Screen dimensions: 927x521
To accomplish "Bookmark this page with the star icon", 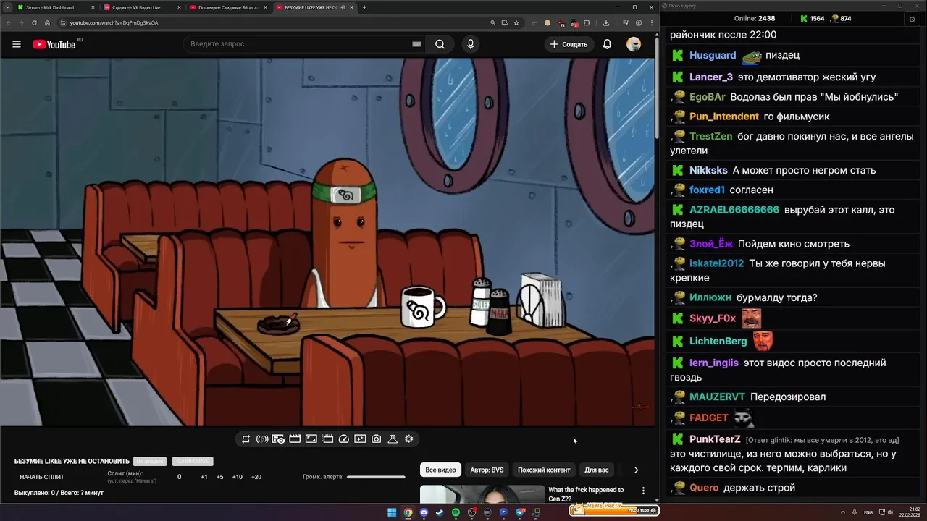I will pyautogui.click(x=516, y=22).
